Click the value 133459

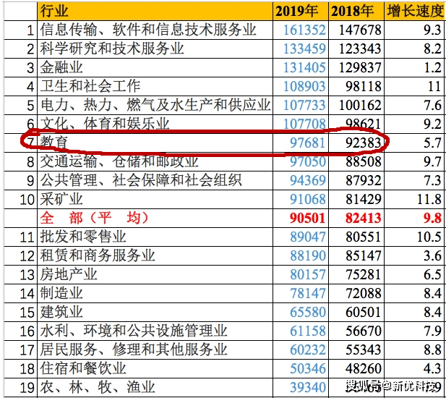tap(304, 49)
